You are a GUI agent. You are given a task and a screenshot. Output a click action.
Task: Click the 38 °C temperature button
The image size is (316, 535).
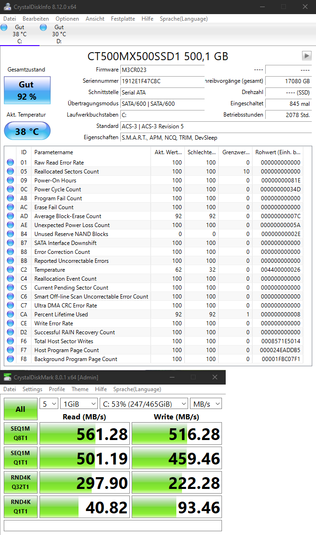[x=27, y=131]
